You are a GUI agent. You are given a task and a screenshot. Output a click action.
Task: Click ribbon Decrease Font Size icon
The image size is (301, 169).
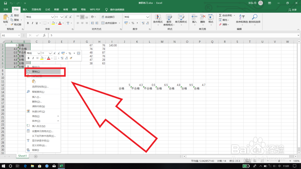click(x=70, y=17)
